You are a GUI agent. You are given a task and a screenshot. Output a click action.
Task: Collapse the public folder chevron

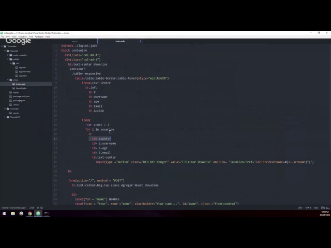pyautogui.click(x=8, y=59)
